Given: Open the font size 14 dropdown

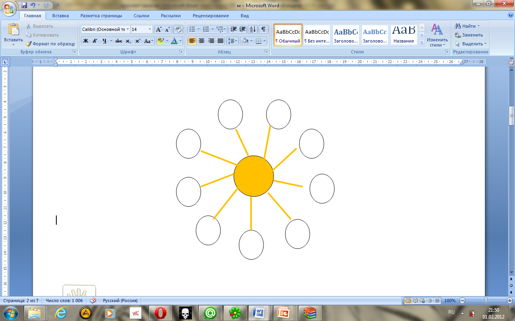Looking at the screenshot, I should pos(150,29).
